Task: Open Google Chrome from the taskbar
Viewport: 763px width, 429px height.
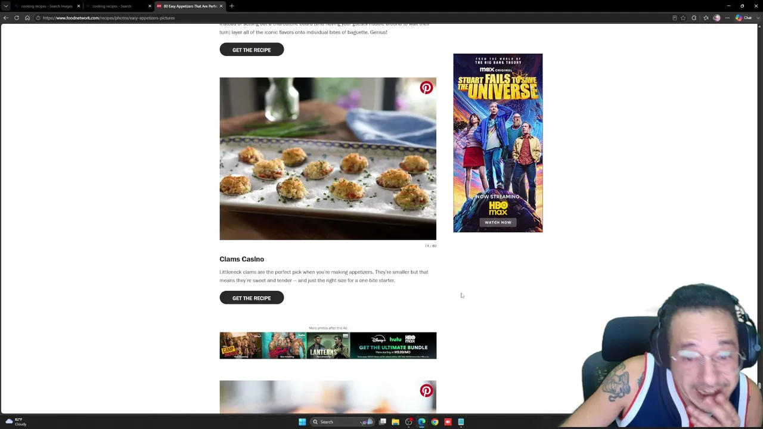Action: pyautogui.click(x=435, y=422)
